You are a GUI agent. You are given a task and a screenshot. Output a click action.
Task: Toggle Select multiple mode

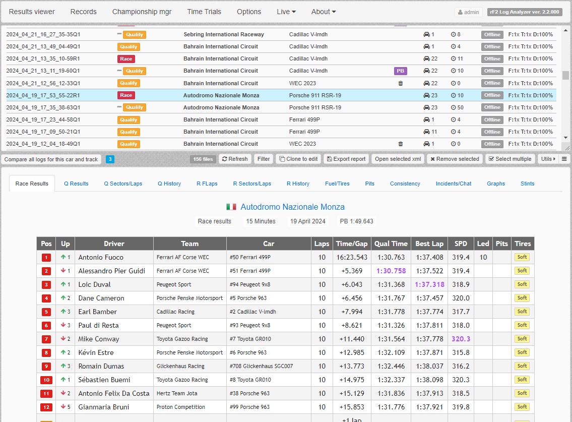(x=510, y=159)
